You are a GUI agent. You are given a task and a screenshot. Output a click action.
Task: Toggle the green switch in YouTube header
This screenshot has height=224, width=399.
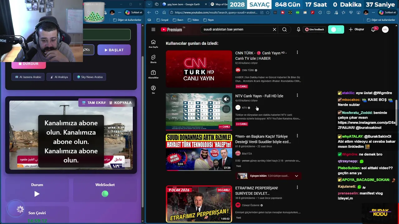coord(336,29)
